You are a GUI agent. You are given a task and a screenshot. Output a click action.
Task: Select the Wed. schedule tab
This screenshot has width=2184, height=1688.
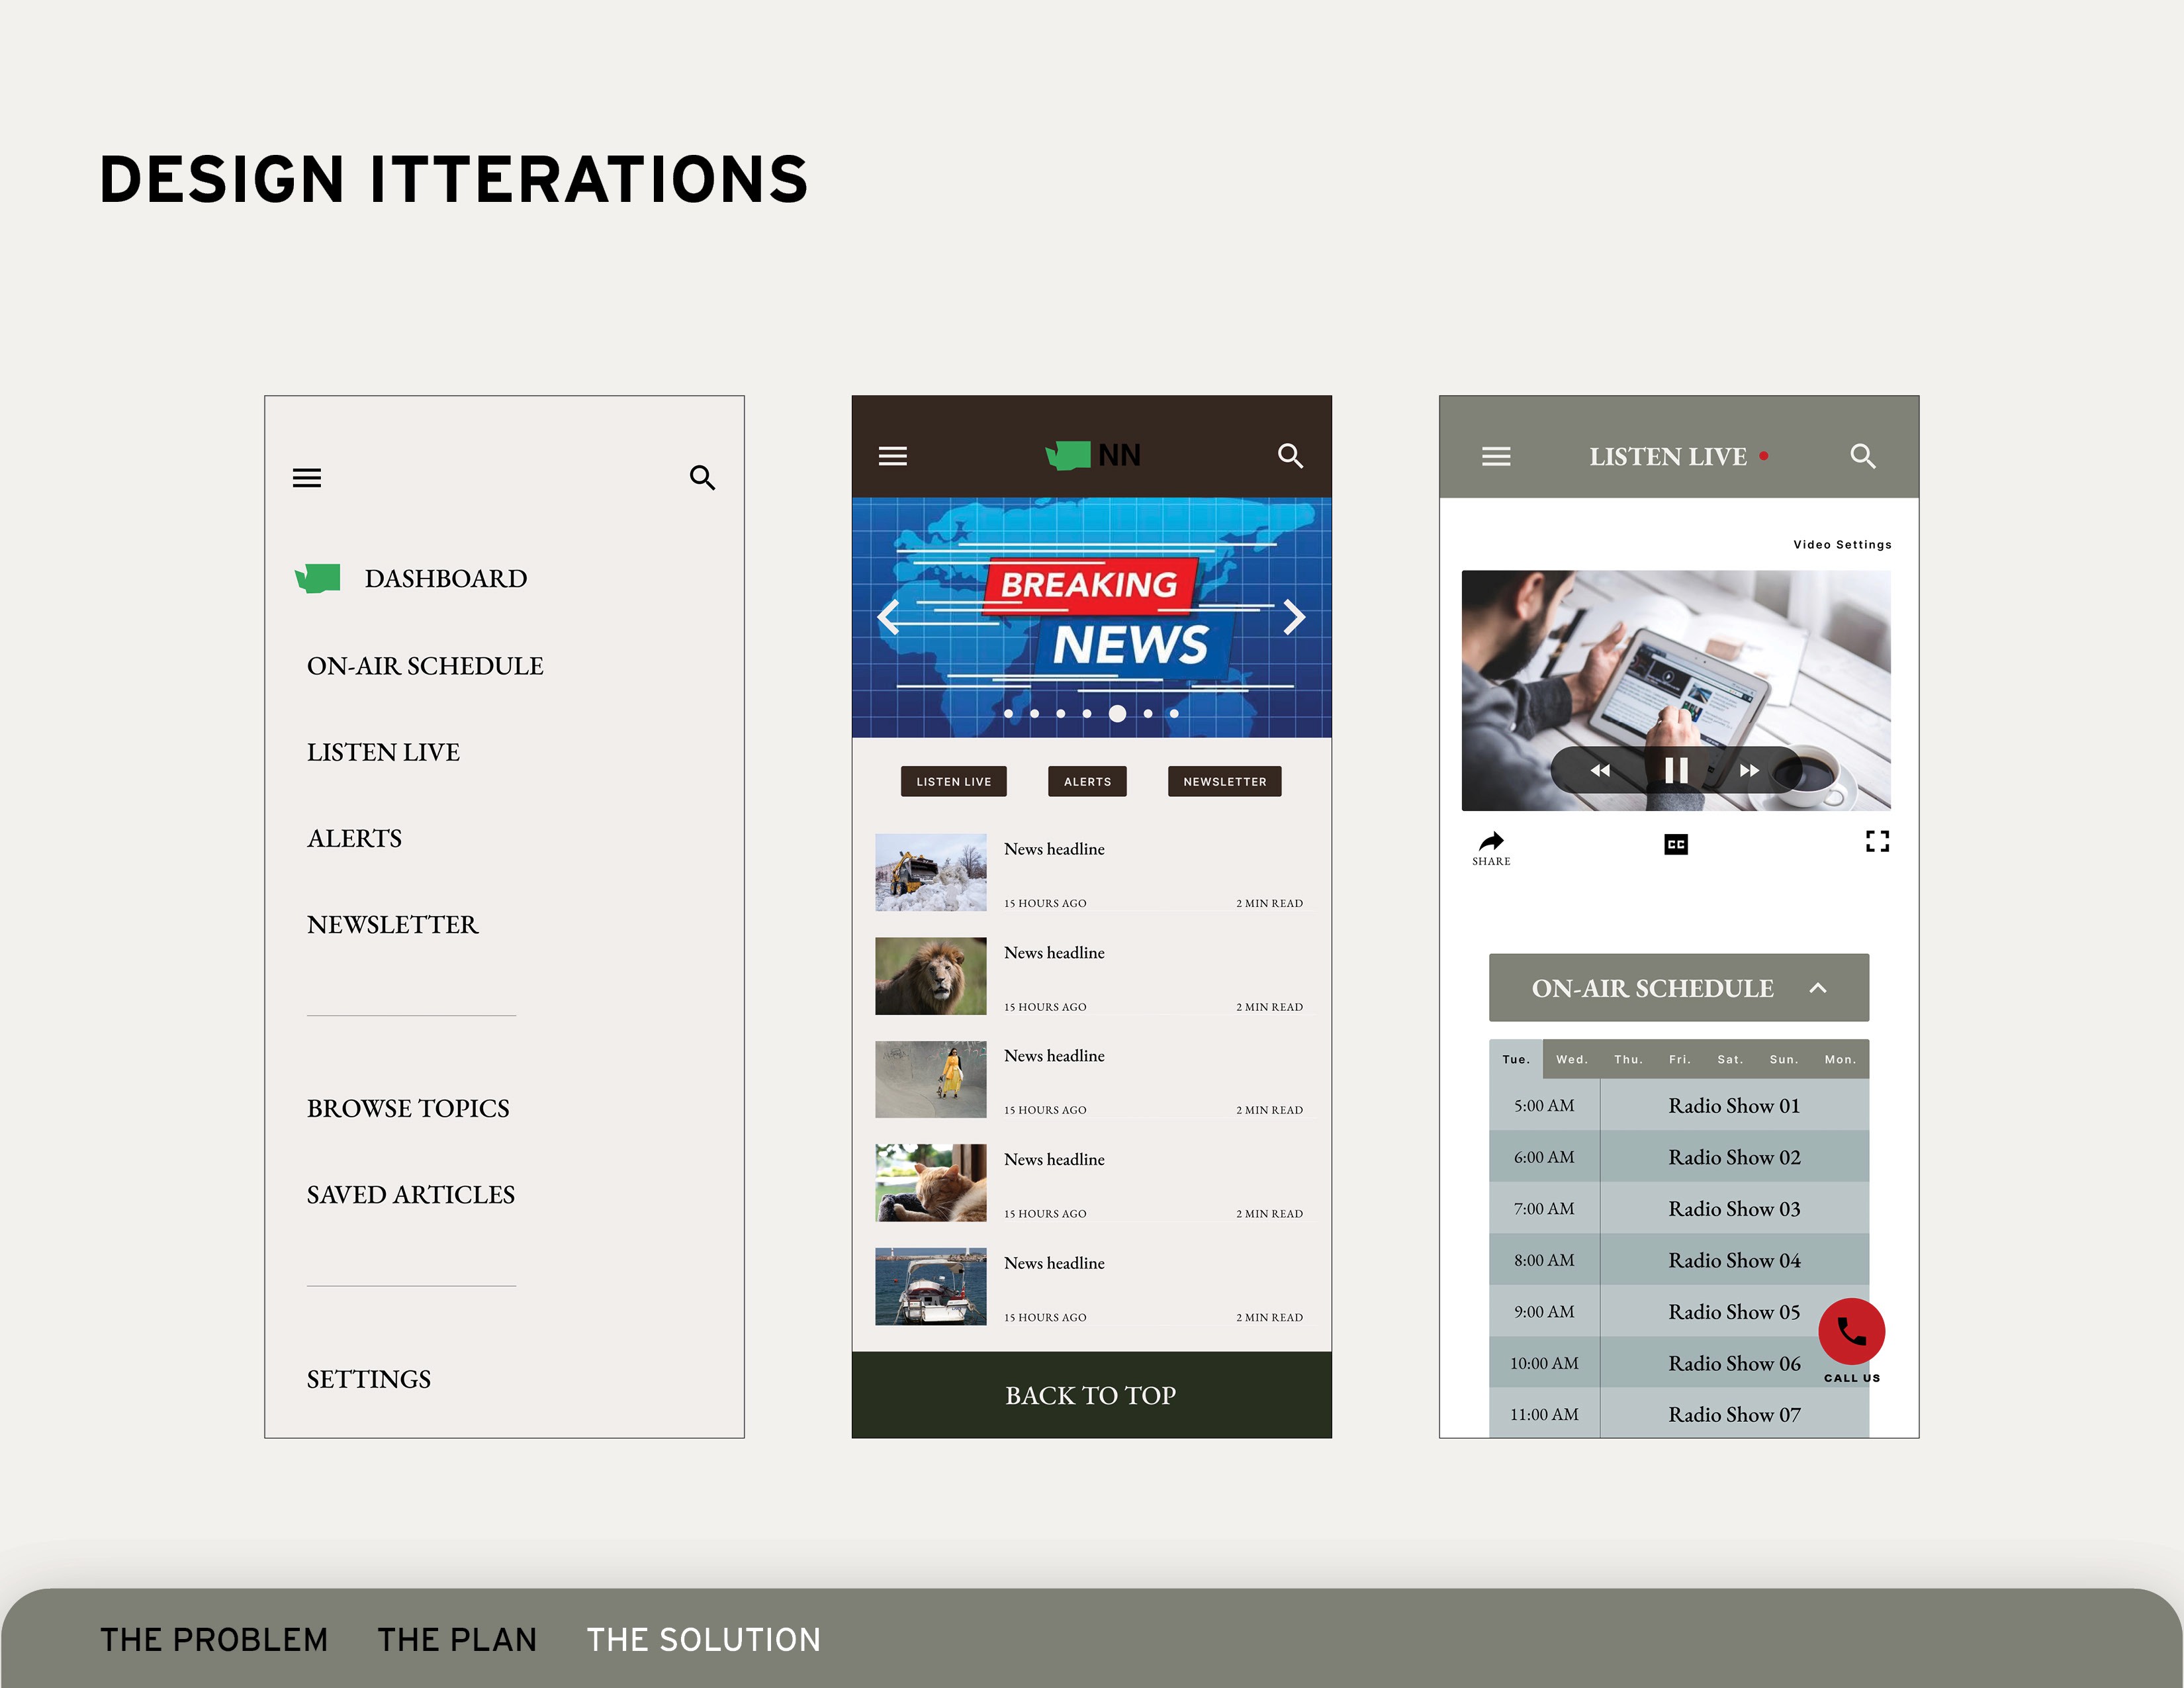(1571, 1060)
